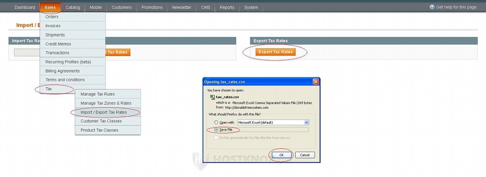
Task: Select Orders from Sales menu
Action: click(x=73, y=17)
